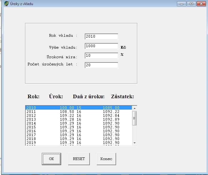Maximize the Úroky z vkladu window
This screenshot has width=208, height=175.
191,4
